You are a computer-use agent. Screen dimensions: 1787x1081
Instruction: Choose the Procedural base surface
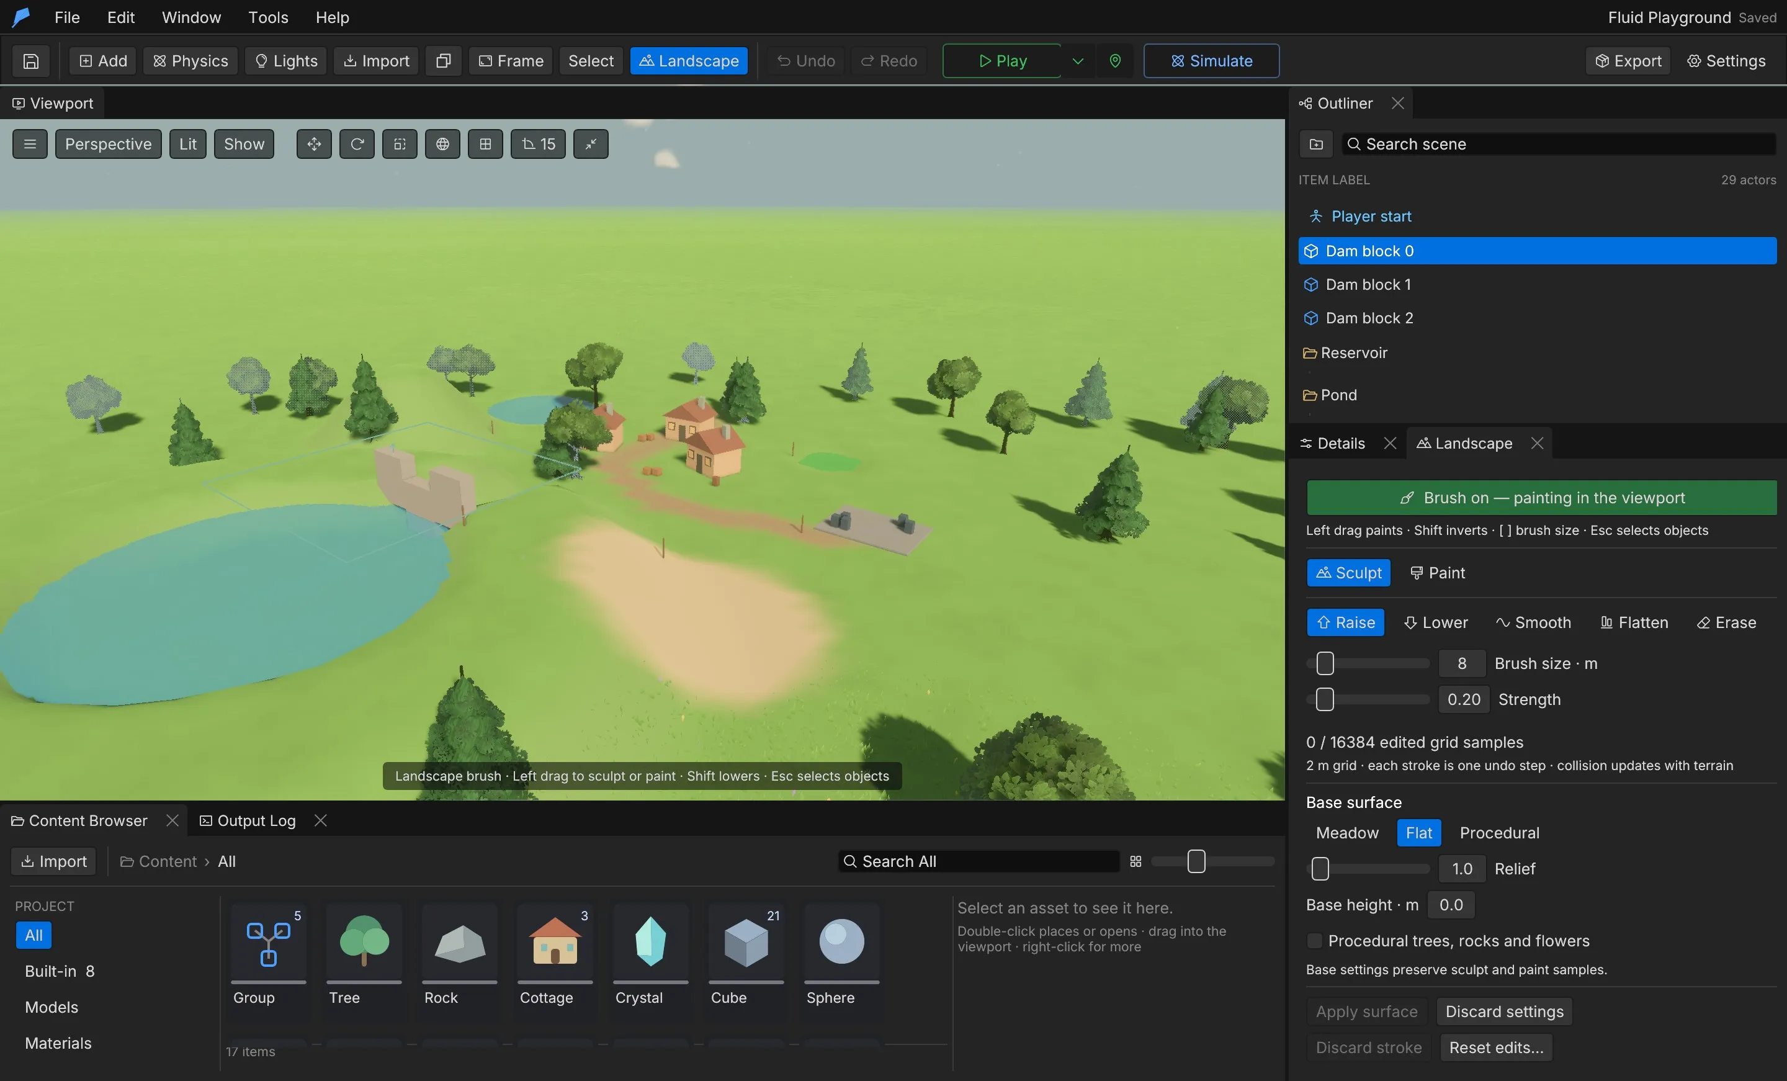point(1499,833)
